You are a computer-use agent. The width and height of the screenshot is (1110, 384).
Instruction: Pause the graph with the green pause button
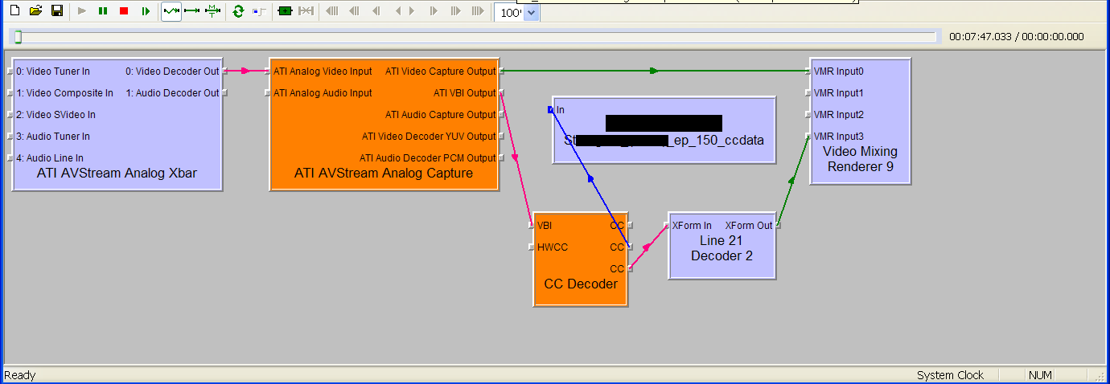103,11
